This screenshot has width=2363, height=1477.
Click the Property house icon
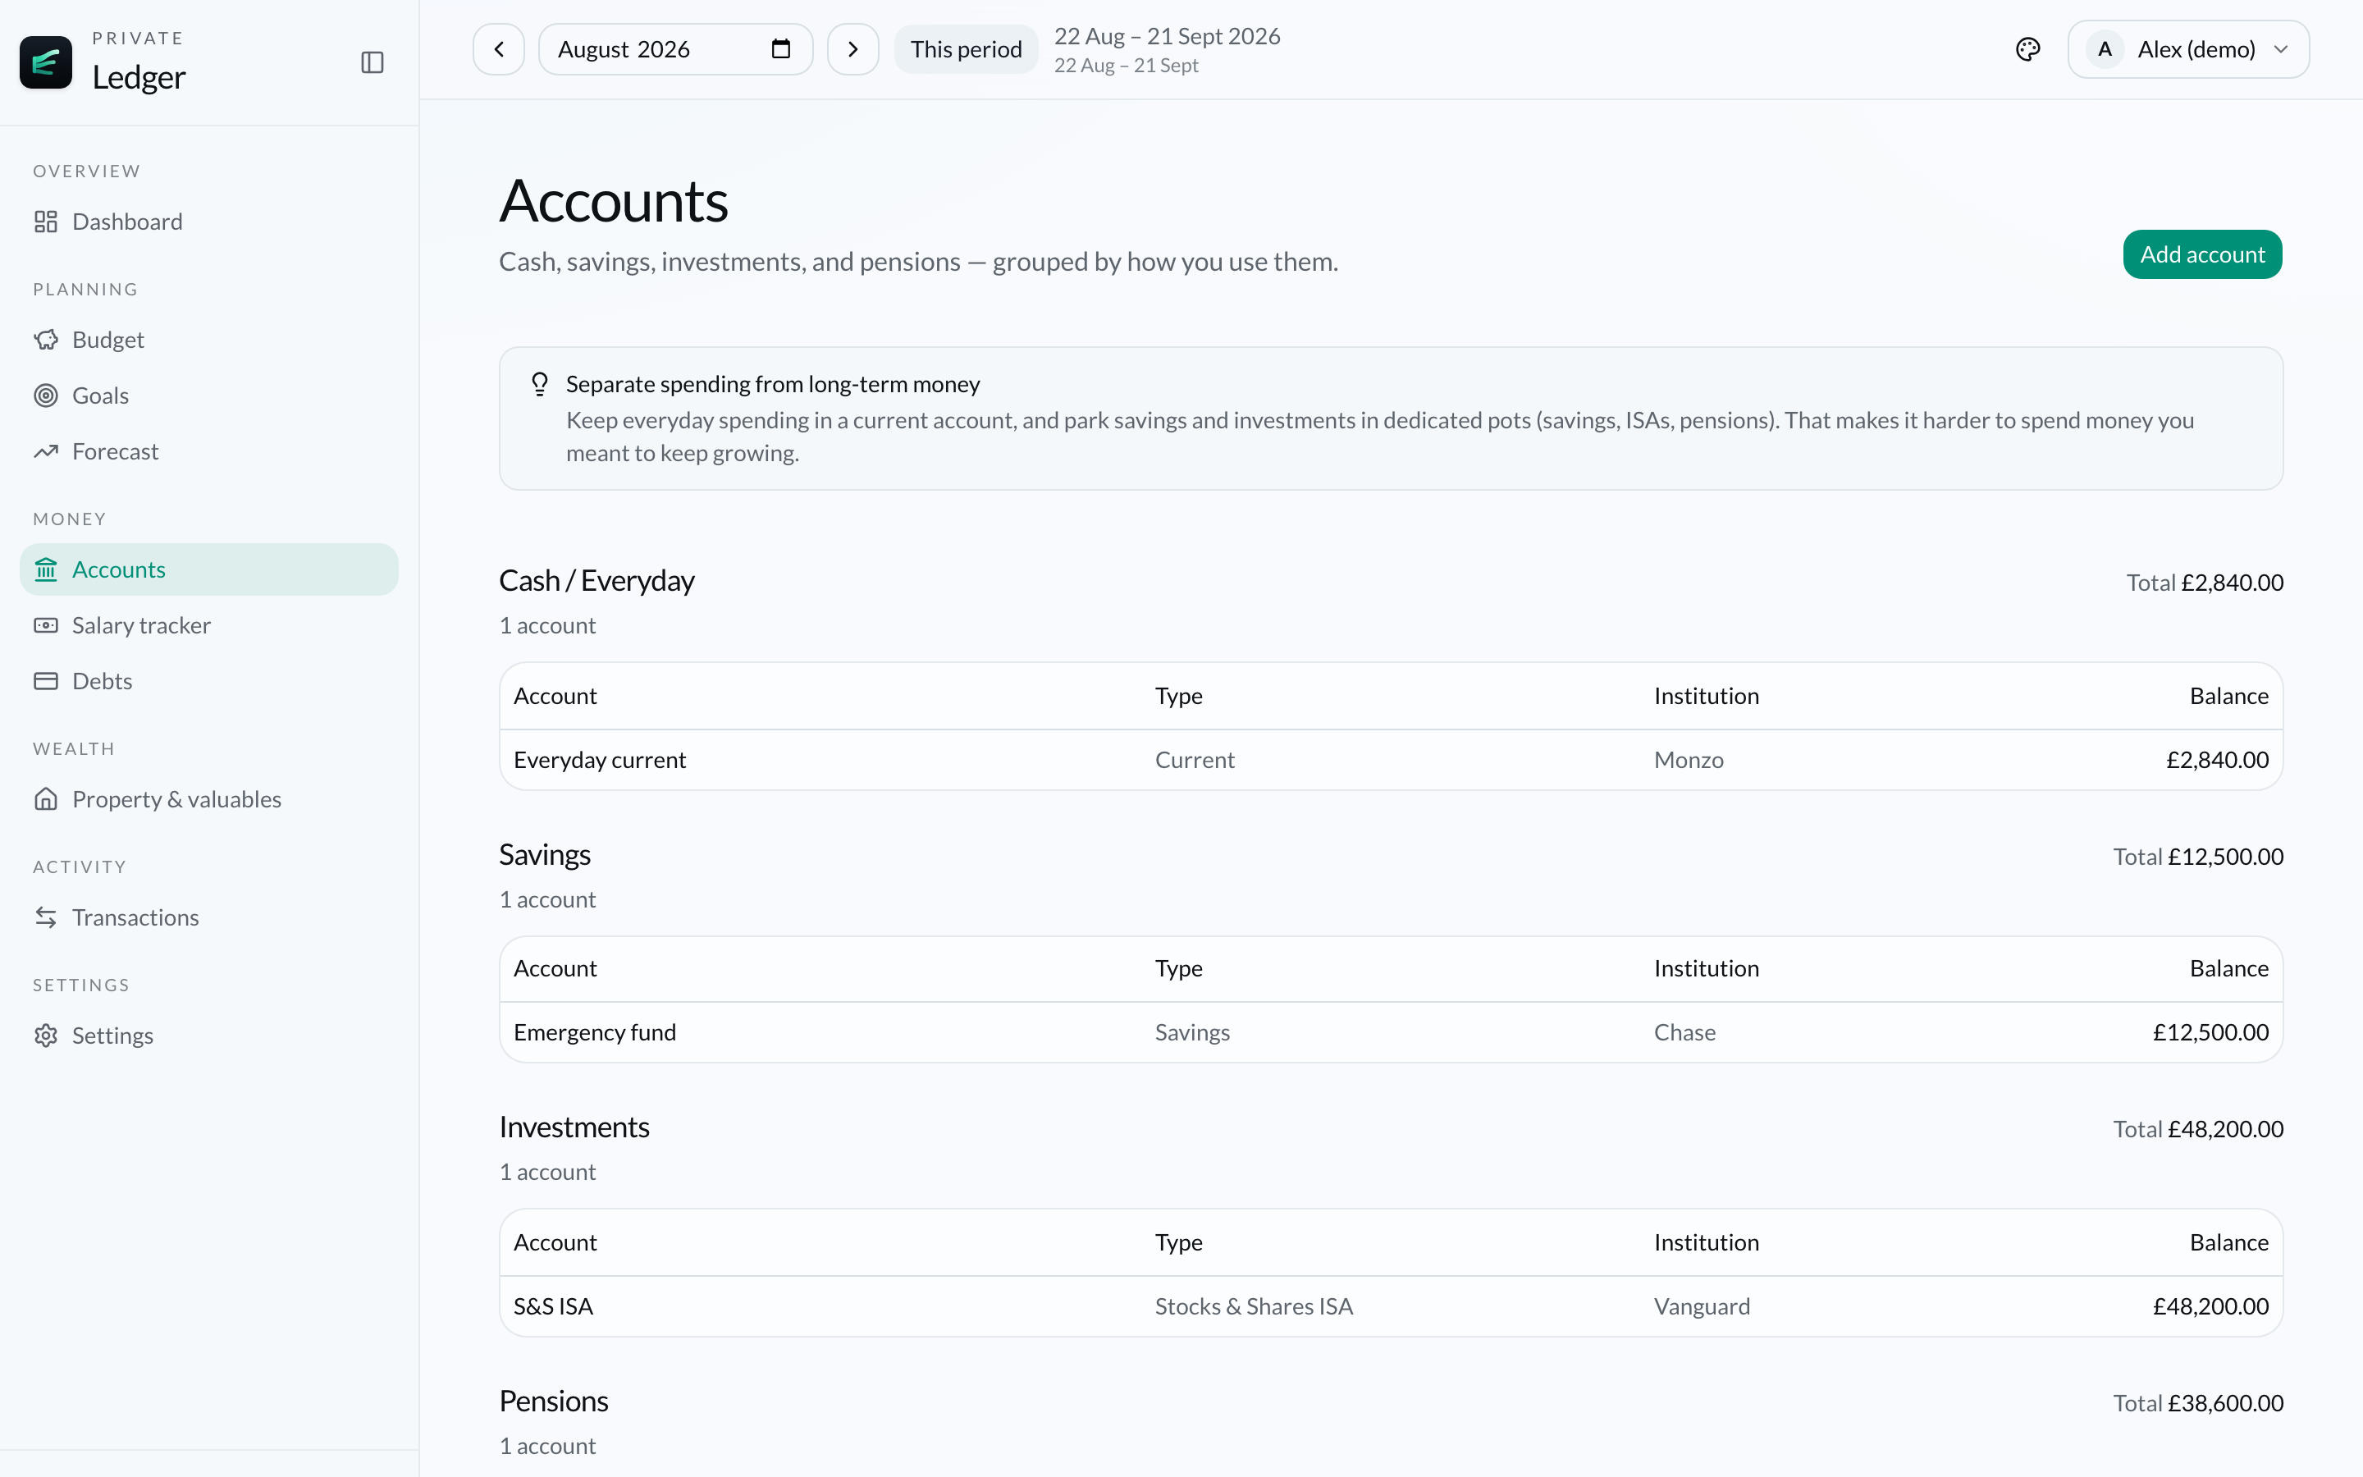[x=46, y=799]
